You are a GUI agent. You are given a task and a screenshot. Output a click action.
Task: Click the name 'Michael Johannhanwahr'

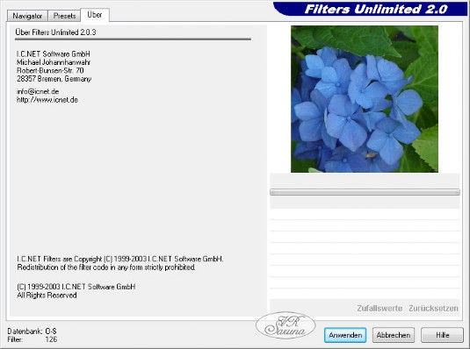54,62
